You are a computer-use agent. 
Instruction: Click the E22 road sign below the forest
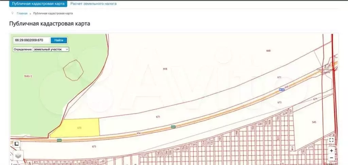[59, 140]
